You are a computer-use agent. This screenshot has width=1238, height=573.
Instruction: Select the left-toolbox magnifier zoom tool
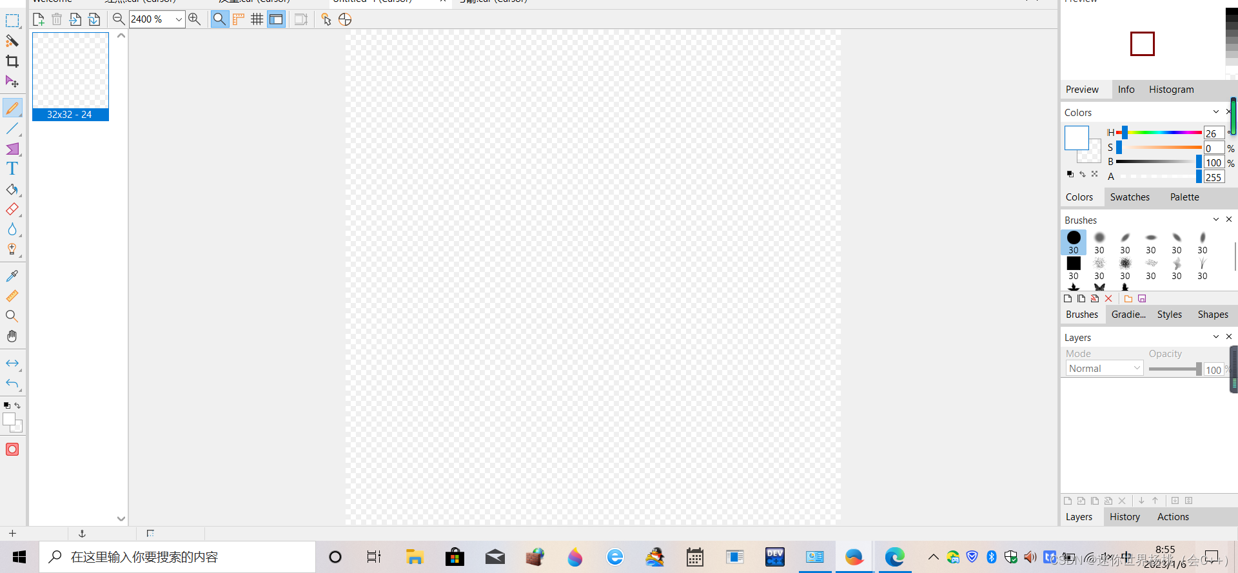pyautogui.click(x=12, y=316)
